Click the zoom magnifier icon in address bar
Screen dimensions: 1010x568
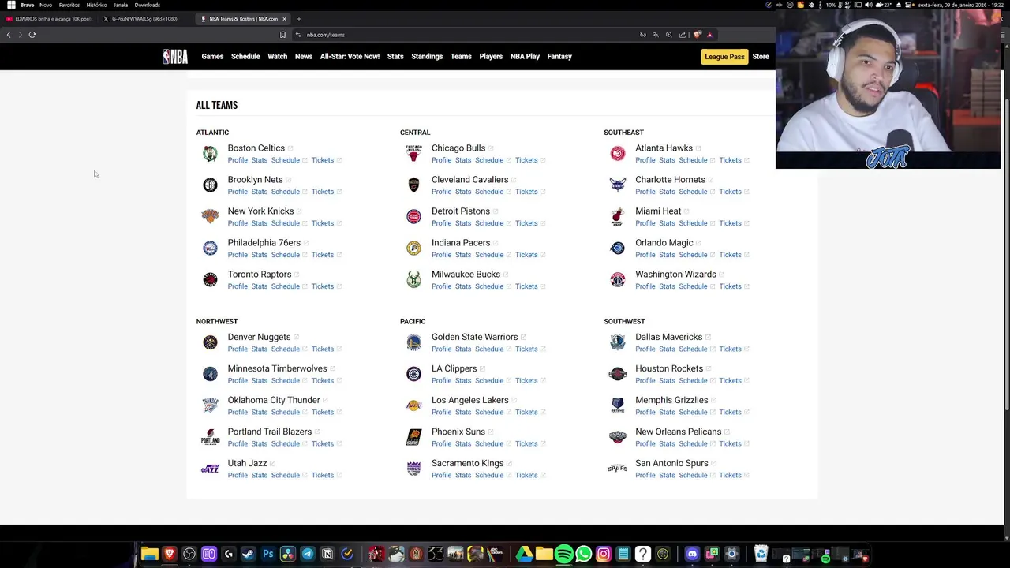(x=669, y=35)
